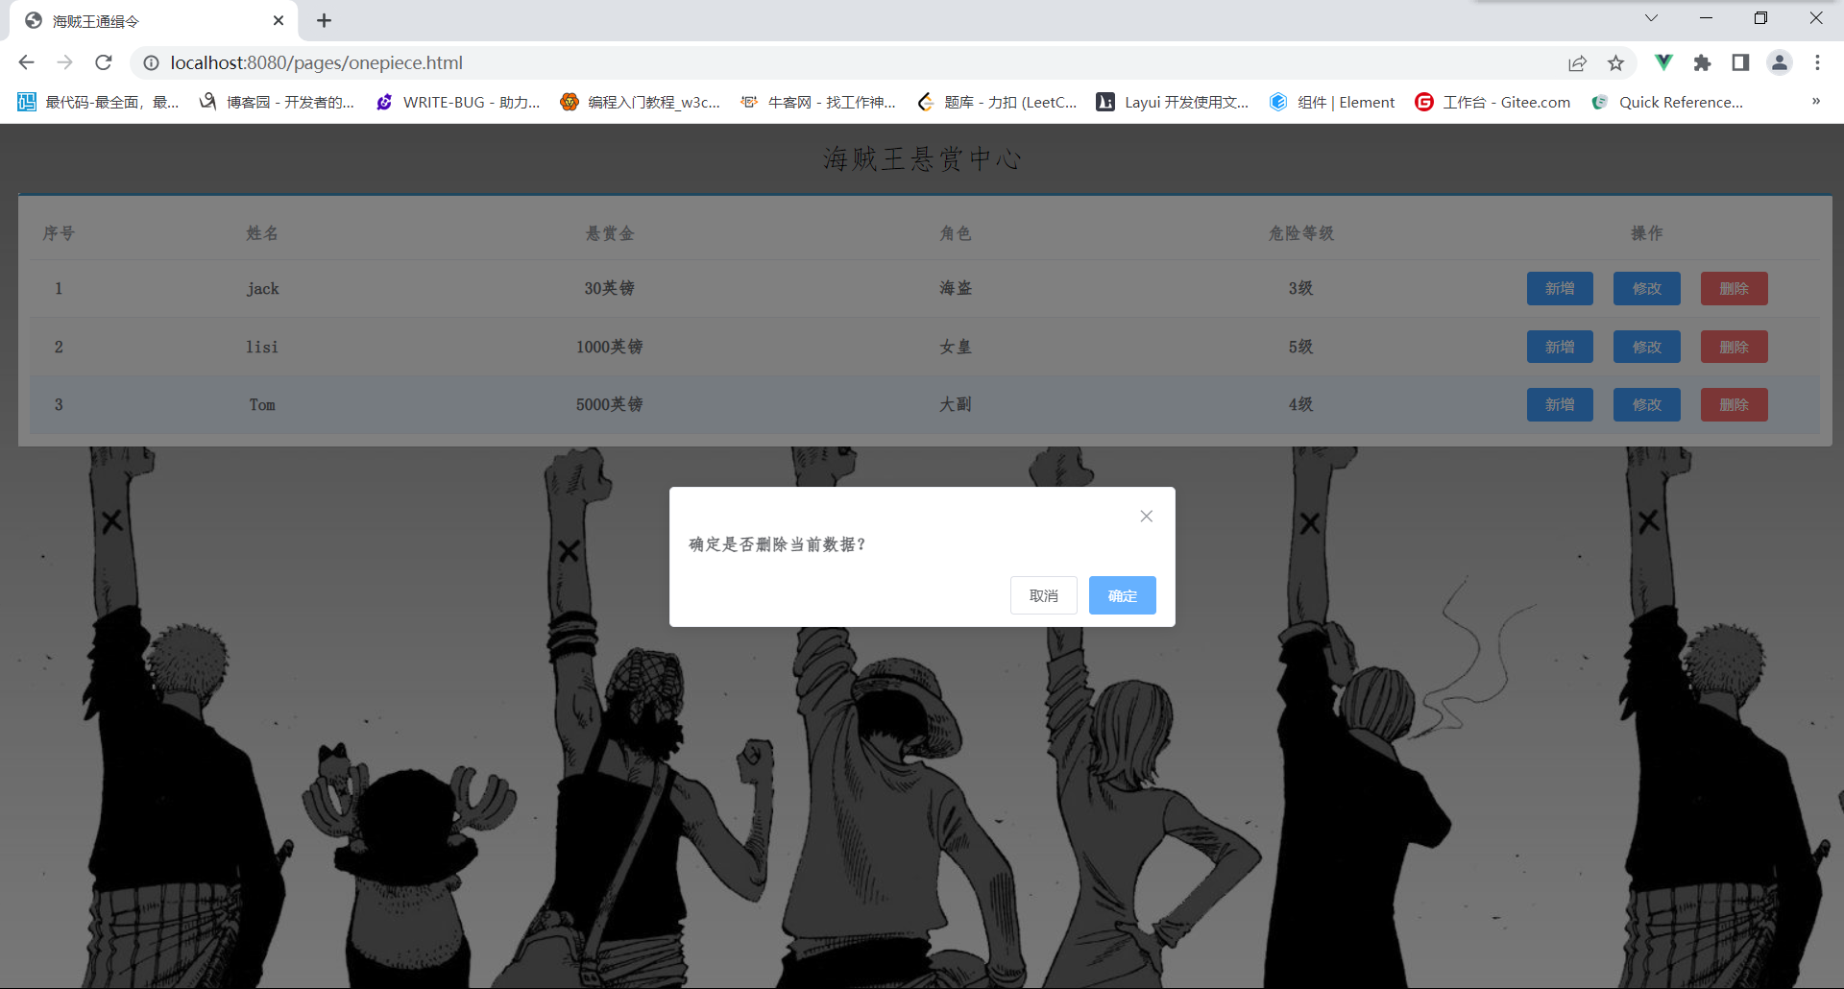Click the bounty value '5000英镑'
Viewport: 1844px width, 989px height.
pos(609,404)
